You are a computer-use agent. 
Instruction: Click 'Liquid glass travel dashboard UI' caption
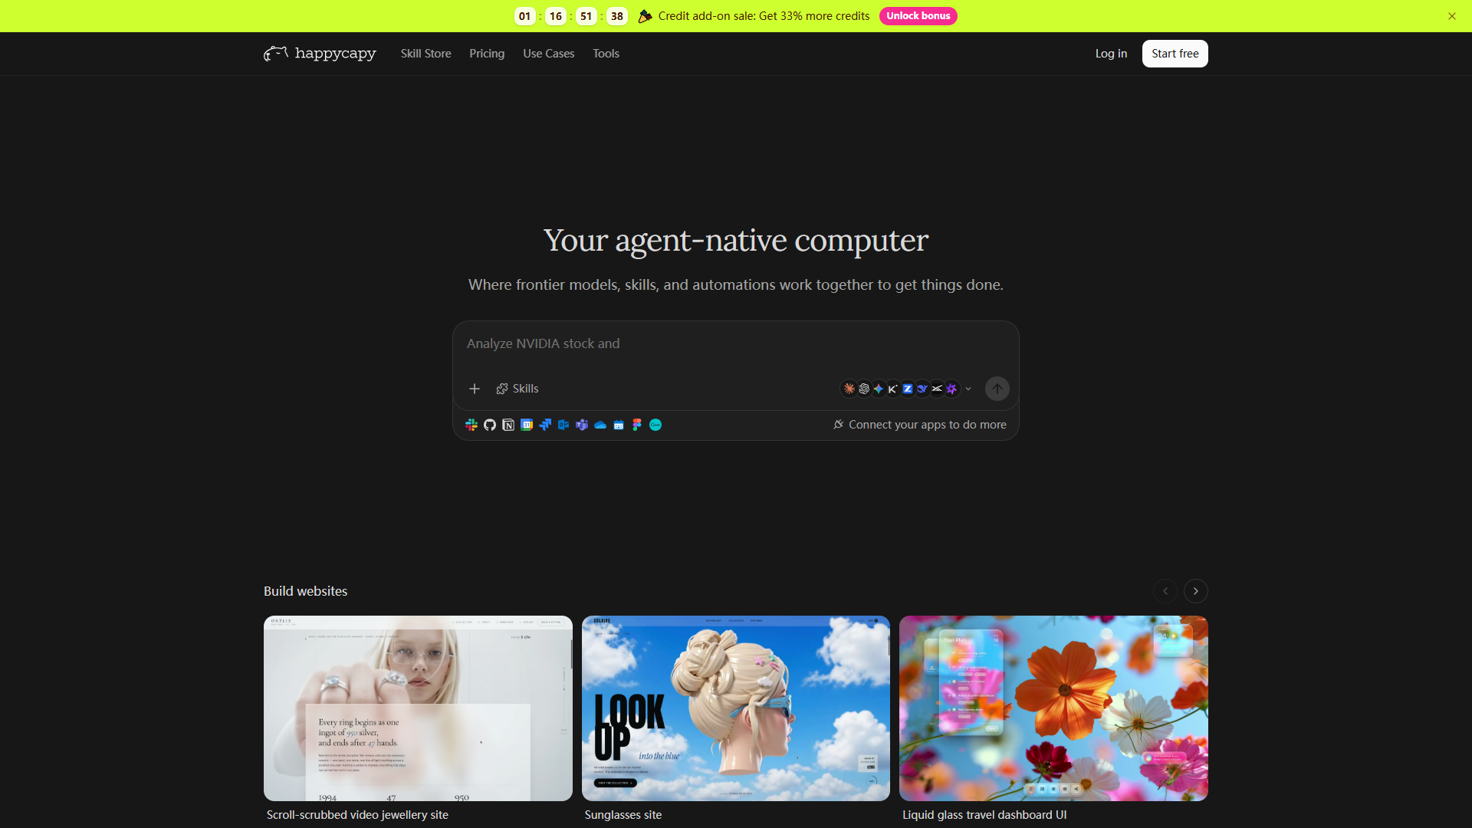[x=984, y=815]
